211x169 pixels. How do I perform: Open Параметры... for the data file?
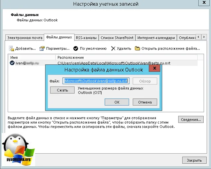[x=58, y=48]
